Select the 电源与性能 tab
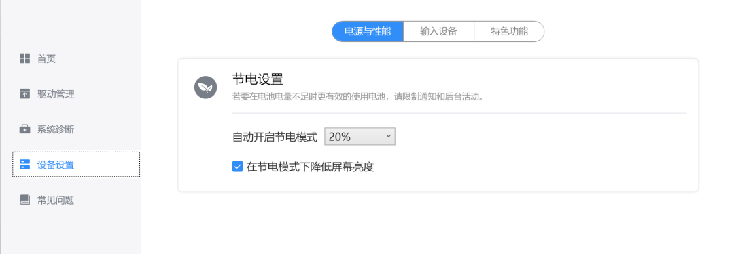 pos(368,31)
